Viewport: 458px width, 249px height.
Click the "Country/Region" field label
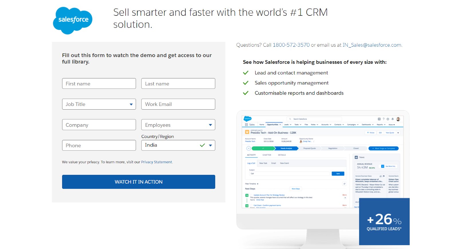coord(157,137)
